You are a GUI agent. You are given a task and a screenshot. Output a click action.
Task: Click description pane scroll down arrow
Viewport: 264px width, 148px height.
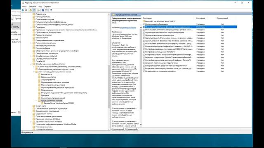tap(141, 124)
